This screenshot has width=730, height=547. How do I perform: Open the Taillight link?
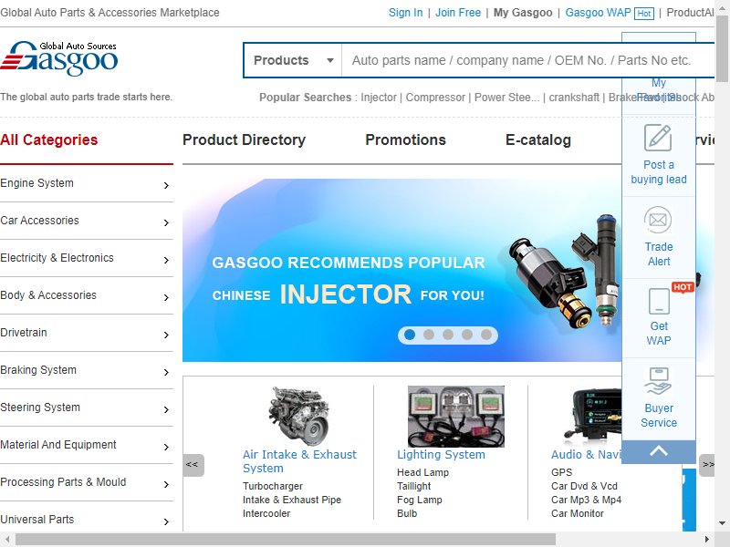click(413, 486)
